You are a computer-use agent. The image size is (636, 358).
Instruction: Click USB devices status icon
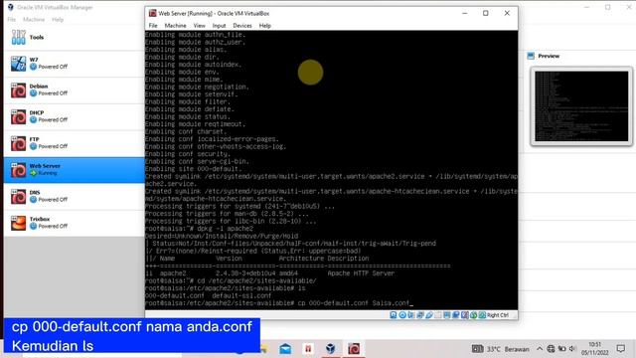[x=429, y=315]
